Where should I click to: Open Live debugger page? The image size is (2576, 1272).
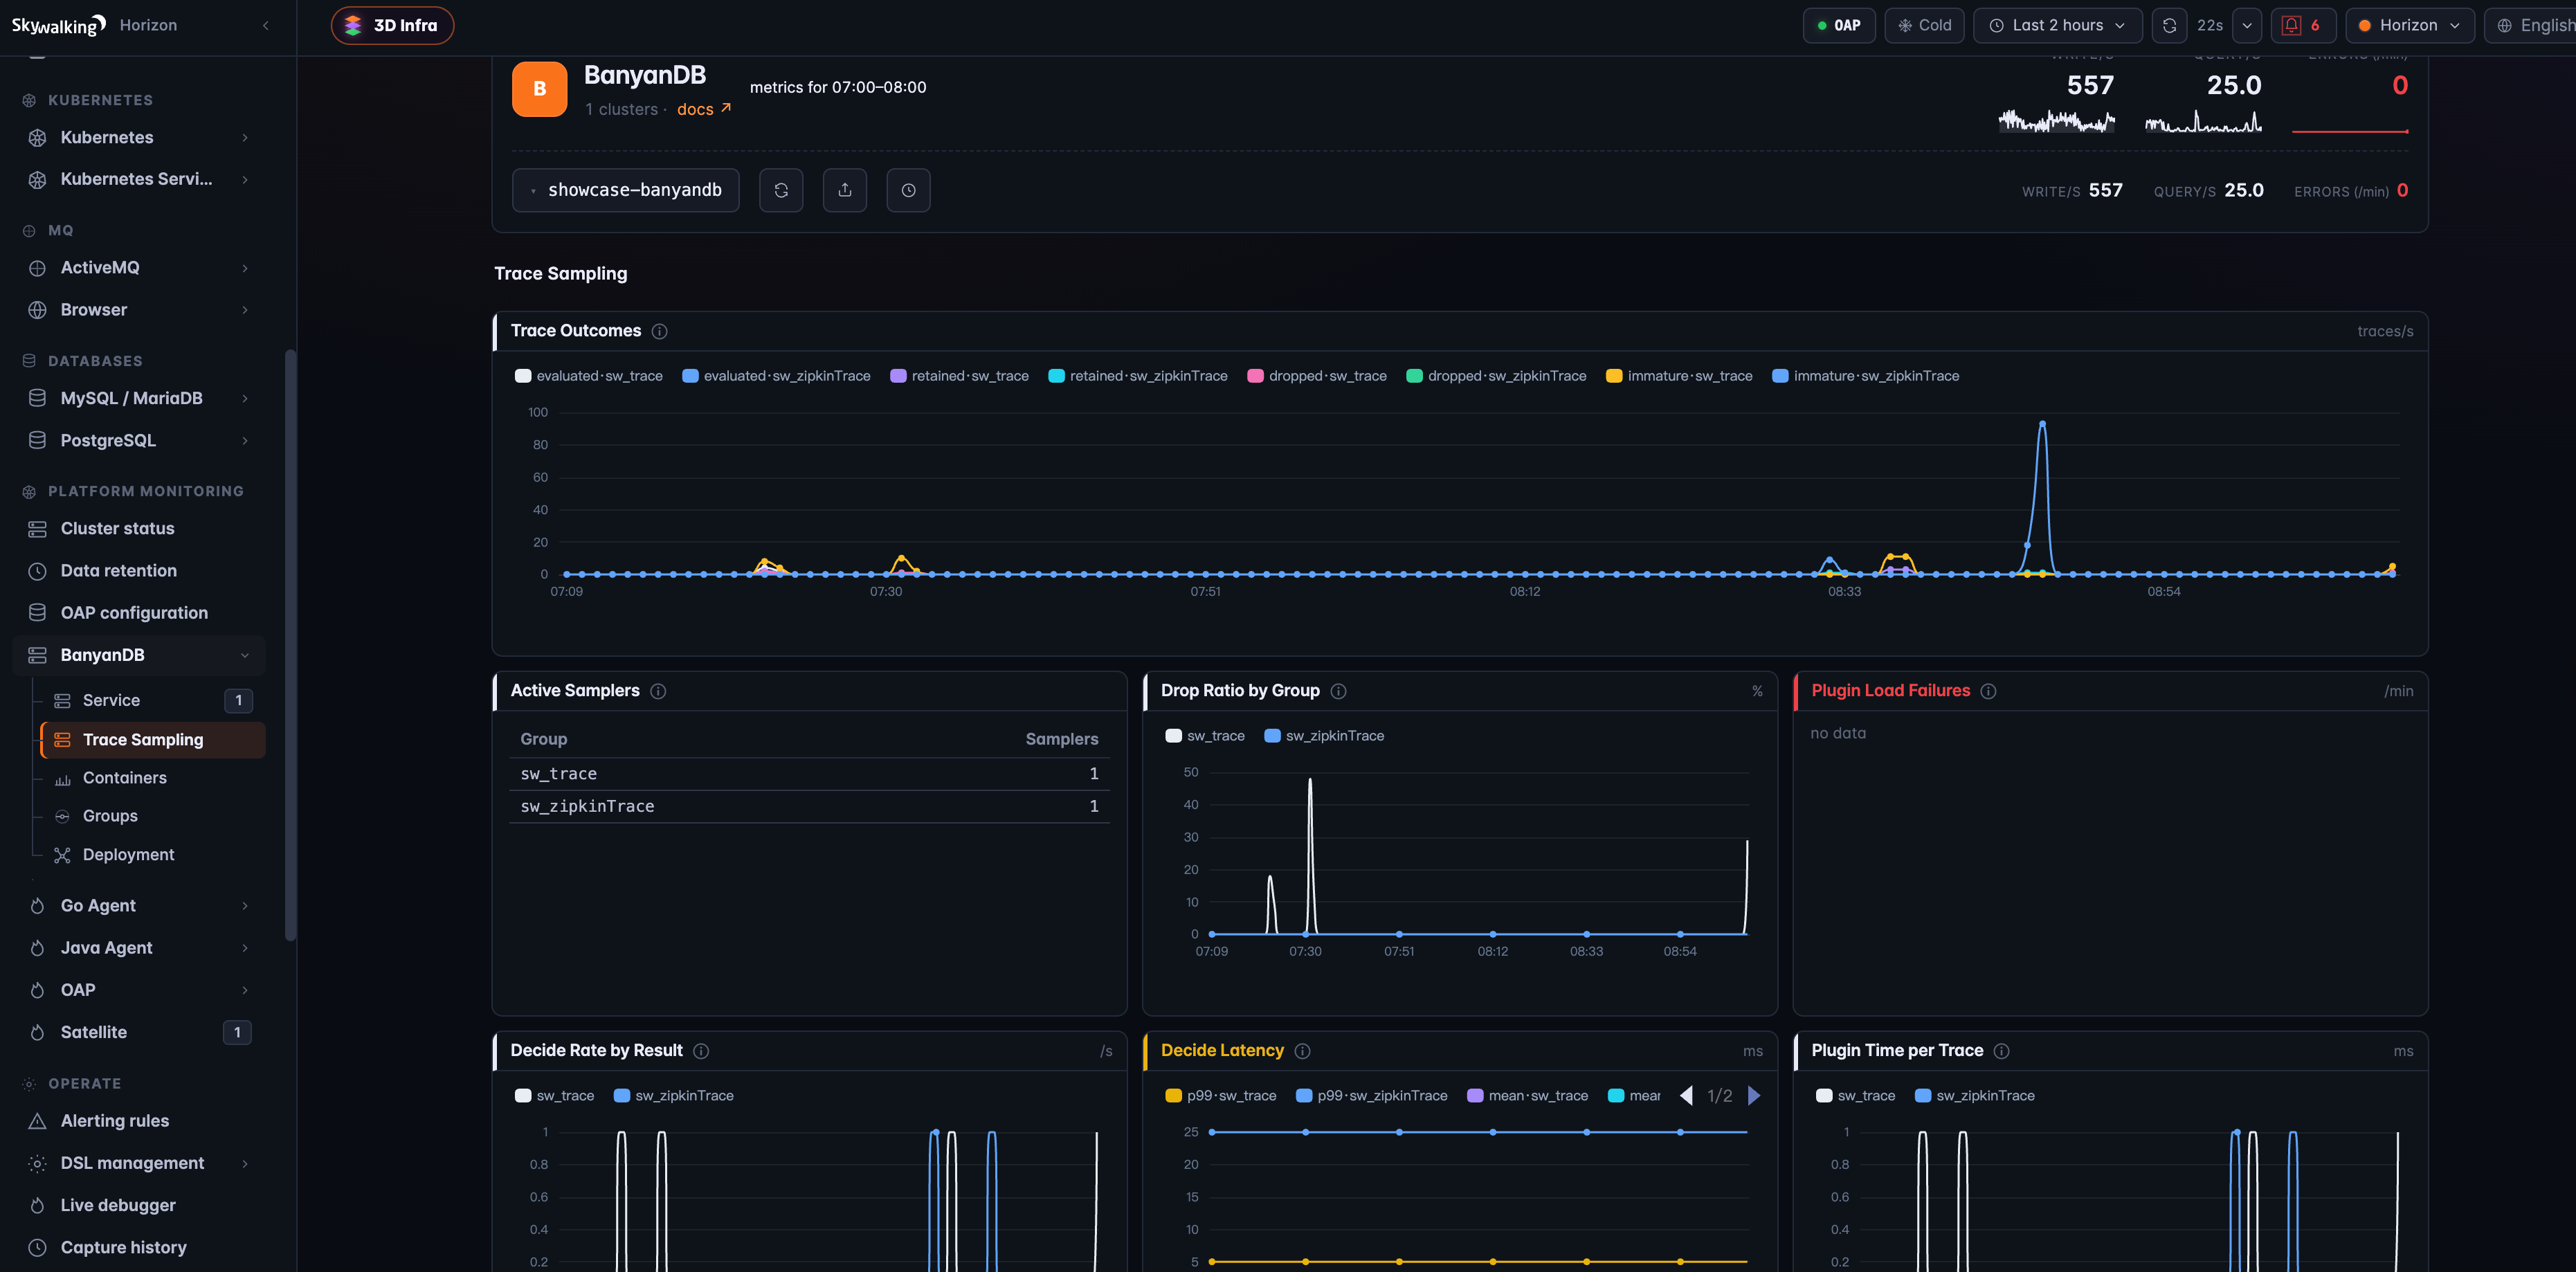click(139, 1206)
